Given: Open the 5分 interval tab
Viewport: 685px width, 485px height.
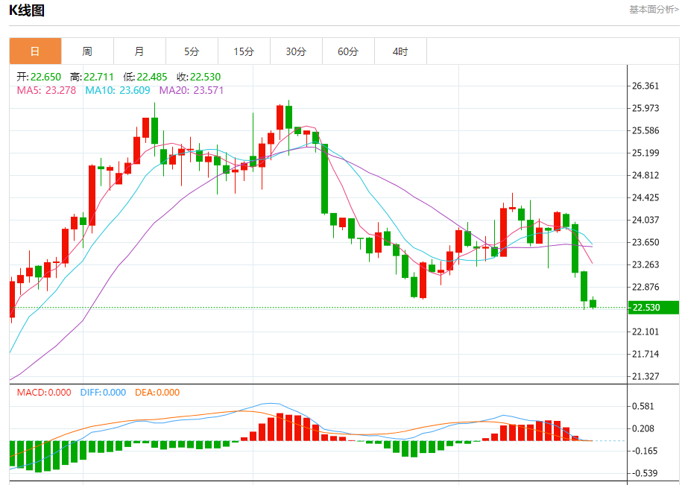Looking at the screenshot, I should coord(192,51).
